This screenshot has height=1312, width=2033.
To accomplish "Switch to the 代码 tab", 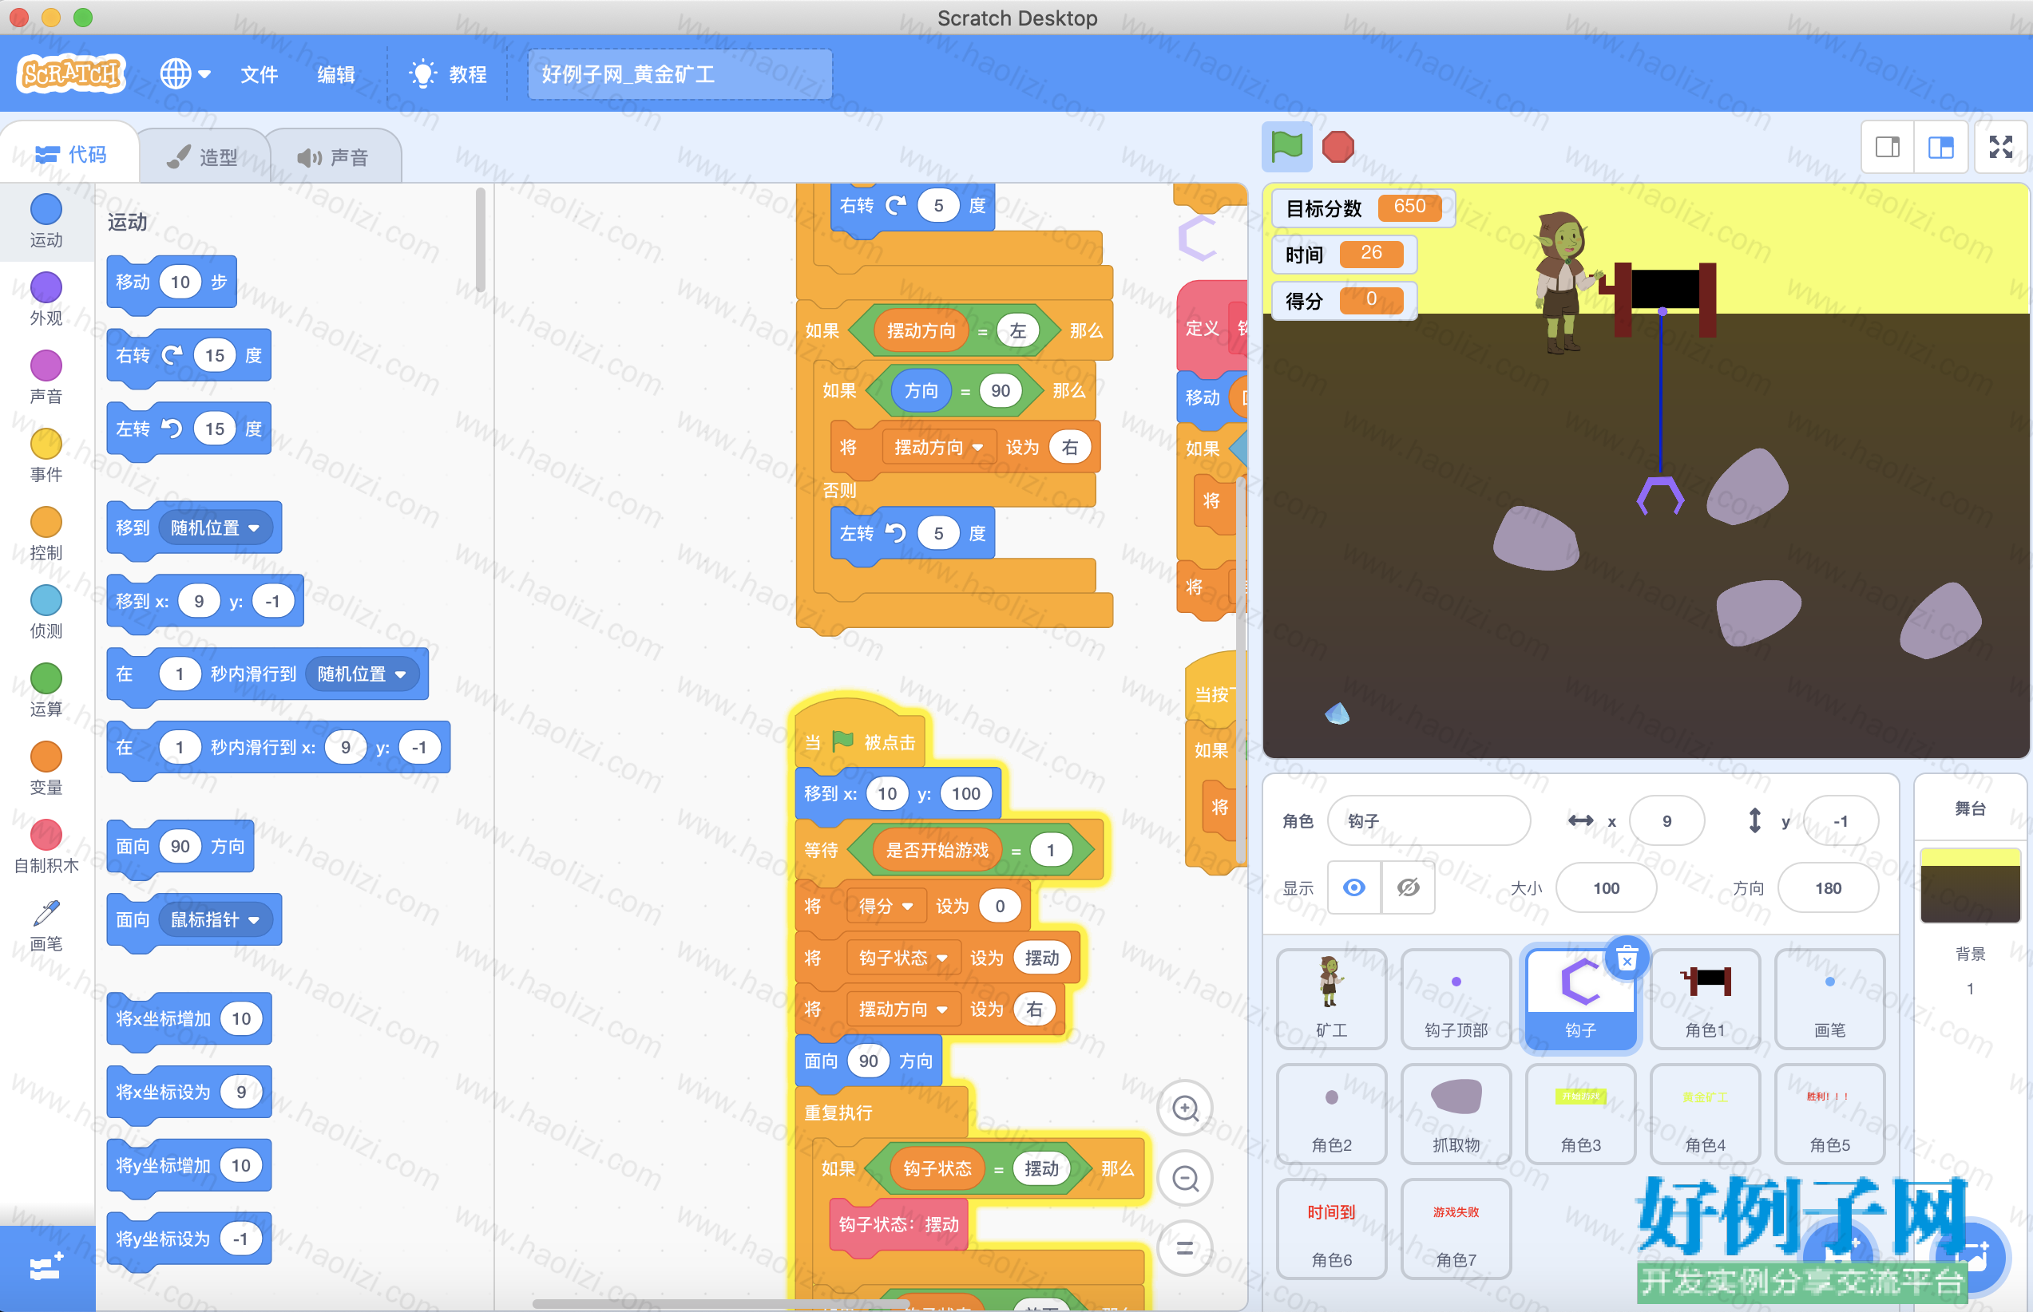I will pos(70,154).
